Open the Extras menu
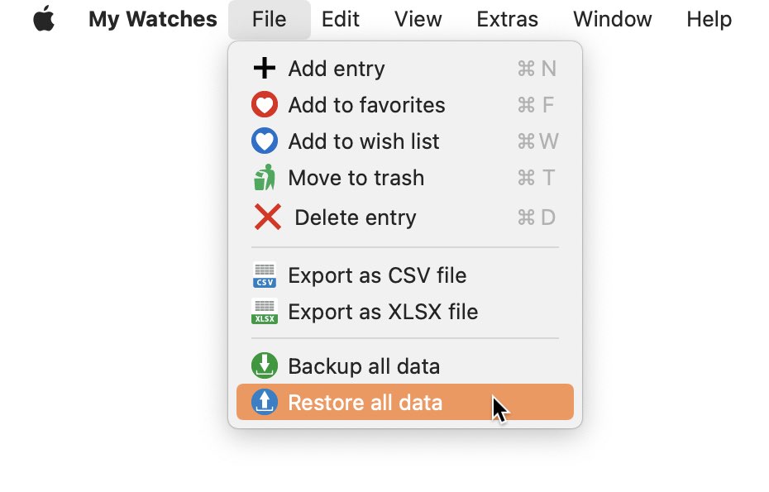The height and width of the screenshot is (492, 769). pos(507,19)
